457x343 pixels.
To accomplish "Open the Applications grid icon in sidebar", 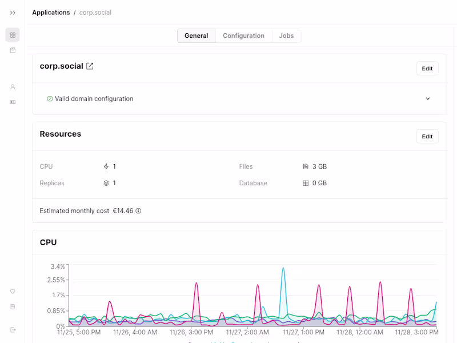I will coord(12,35).
